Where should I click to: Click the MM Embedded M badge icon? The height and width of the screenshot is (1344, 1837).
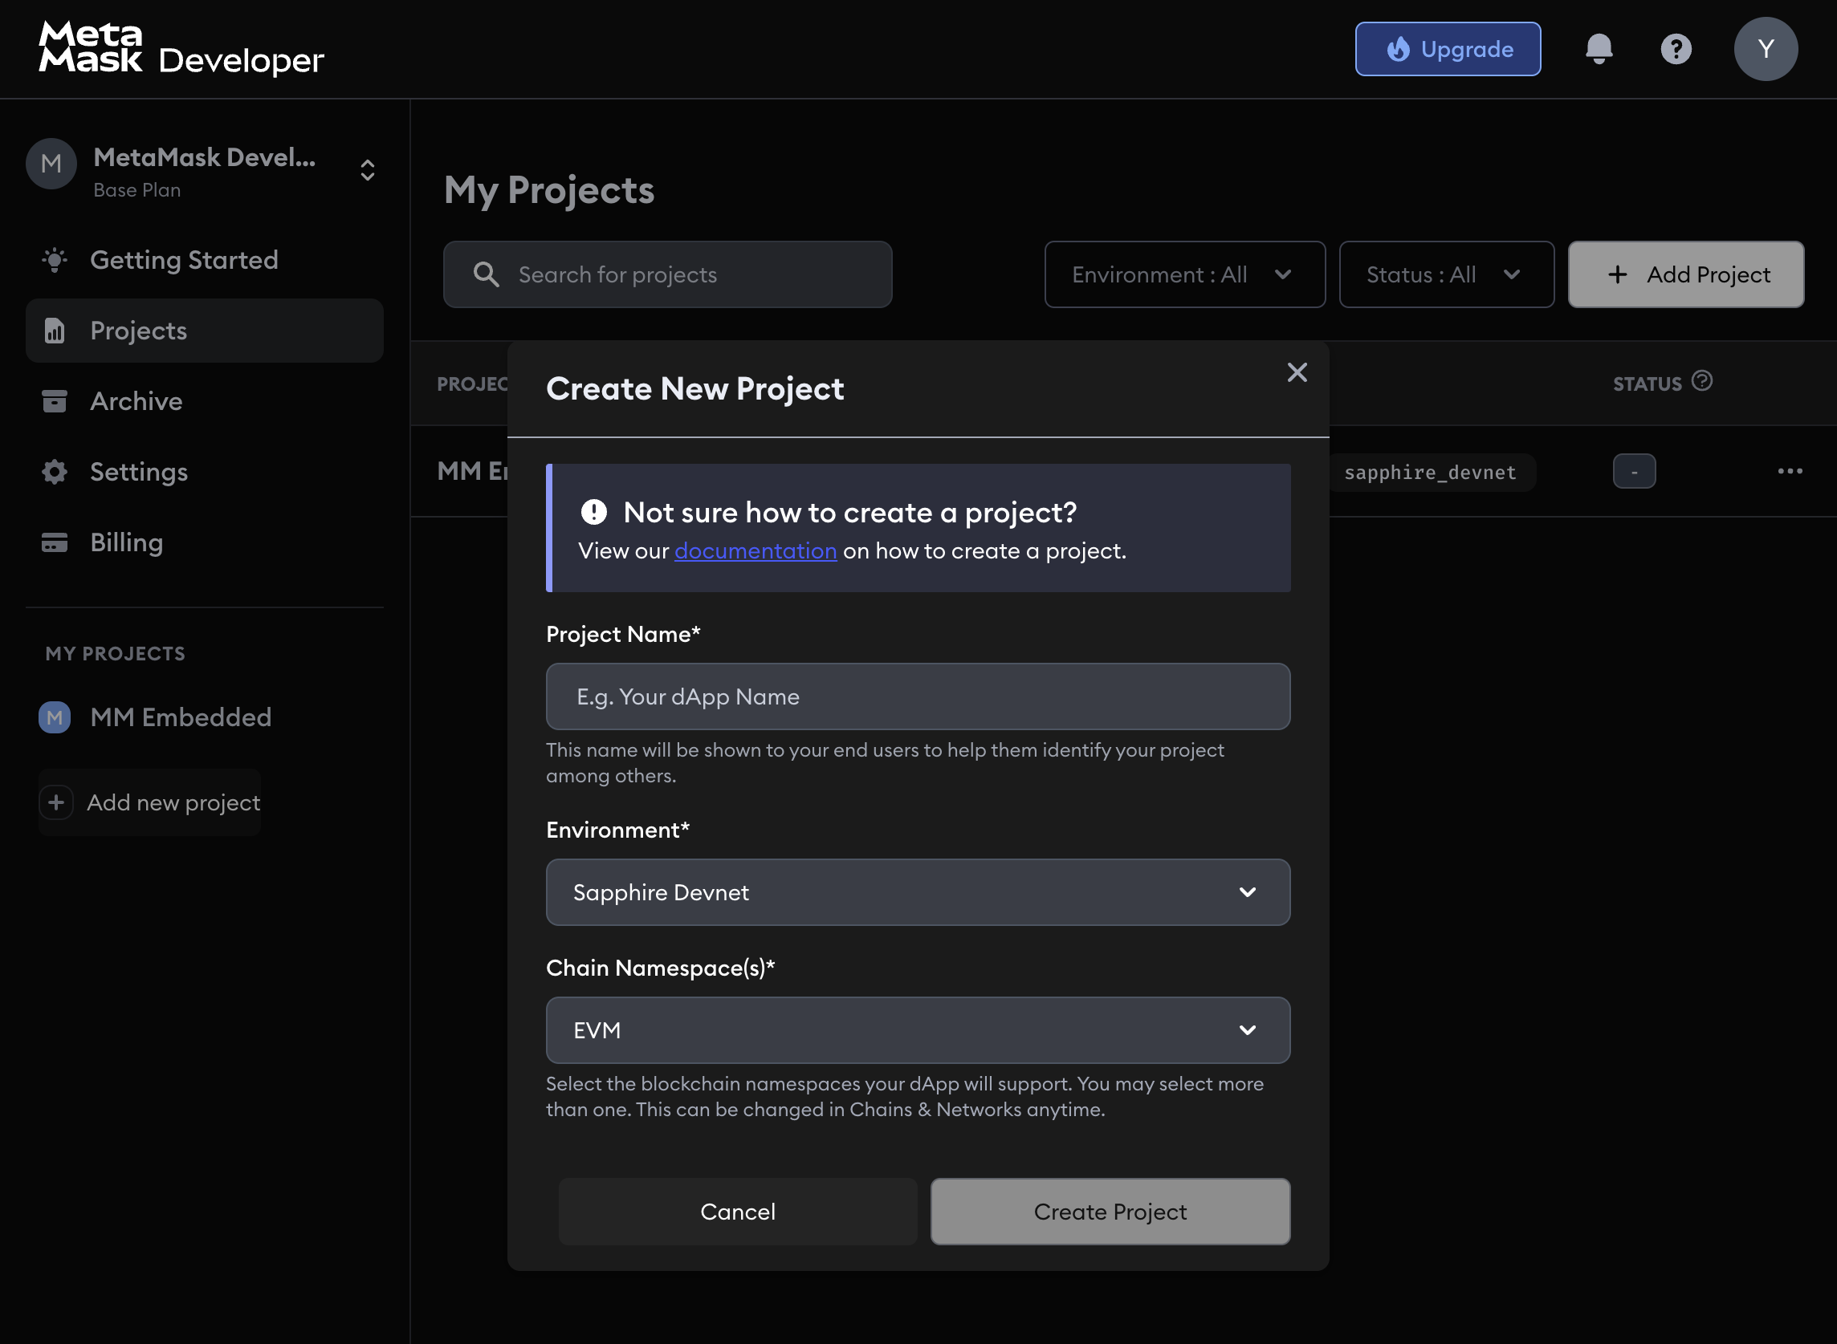click(55, 717)
